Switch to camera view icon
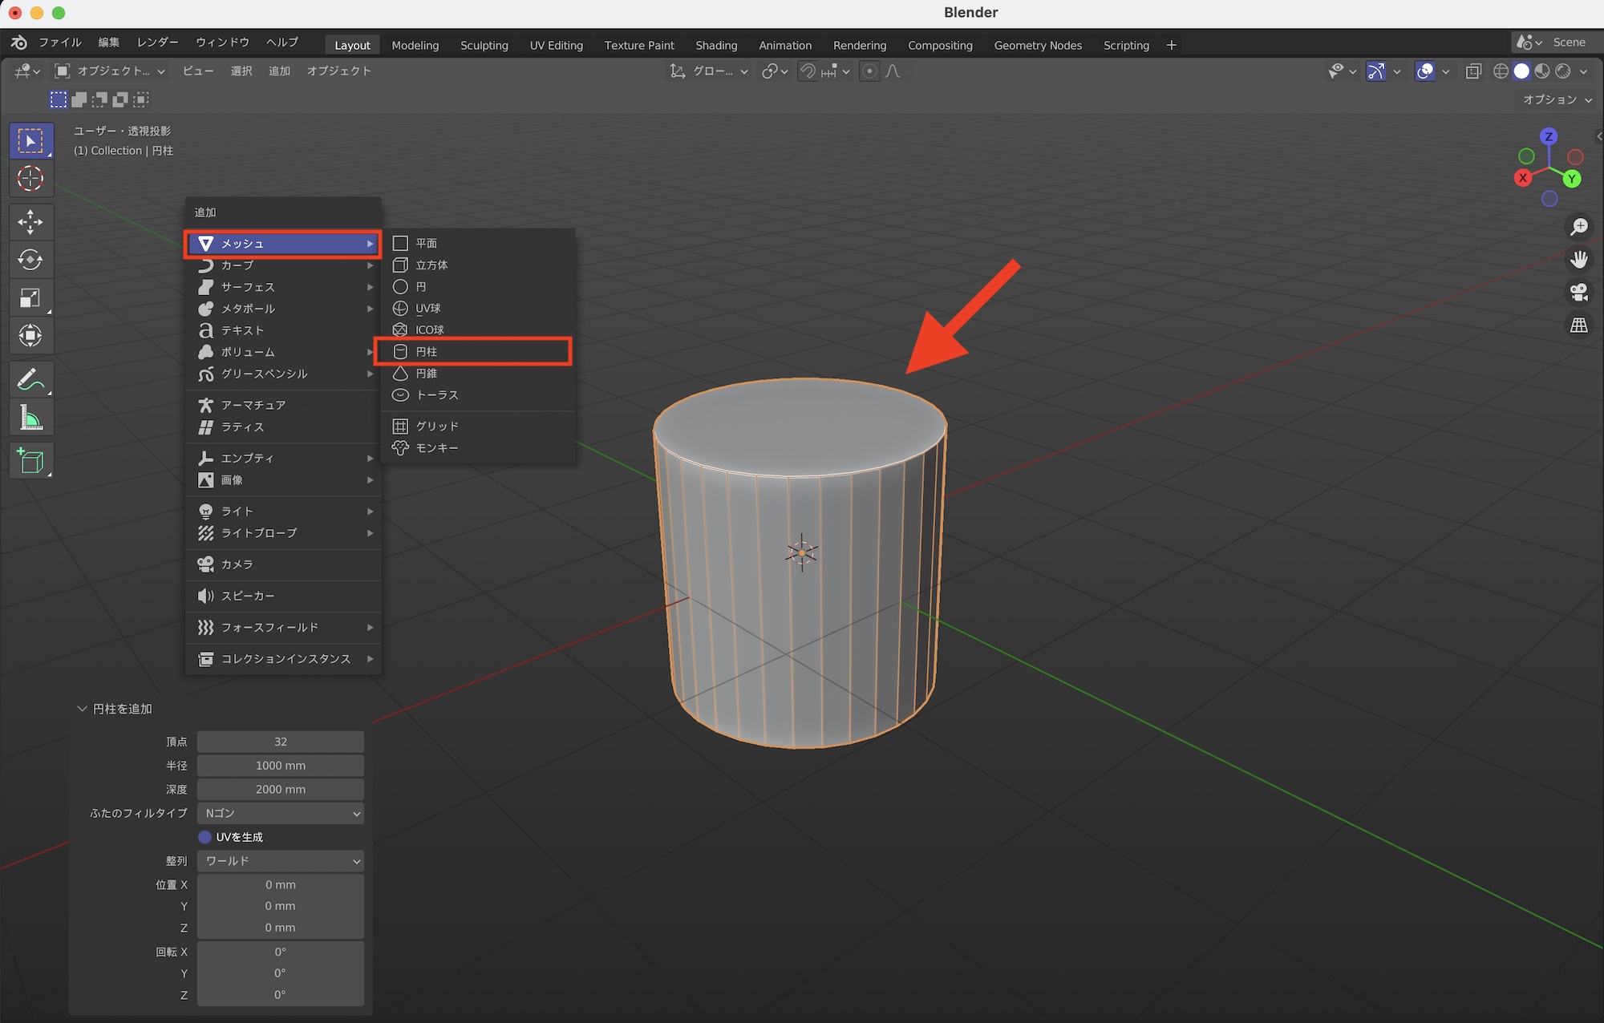The image size is (1604, 1023). coord(1578,293)
